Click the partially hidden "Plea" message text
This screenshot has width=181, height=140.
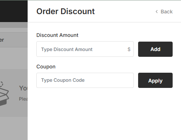click(23, 99)
